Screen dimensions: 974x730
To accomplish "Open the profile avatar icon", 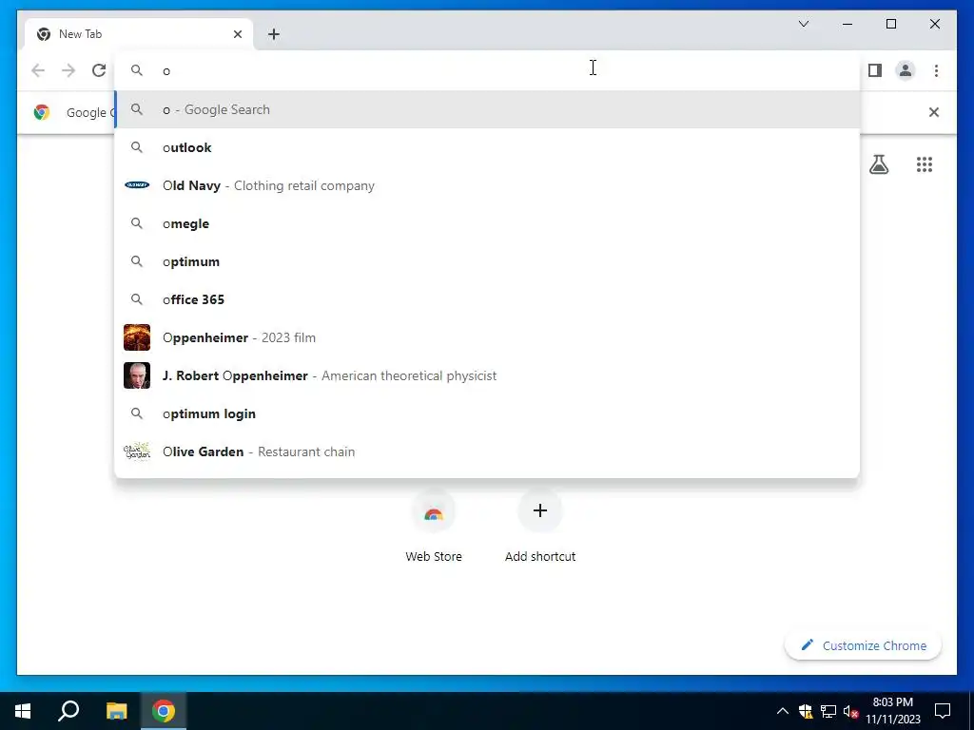I will click(906, 70).
